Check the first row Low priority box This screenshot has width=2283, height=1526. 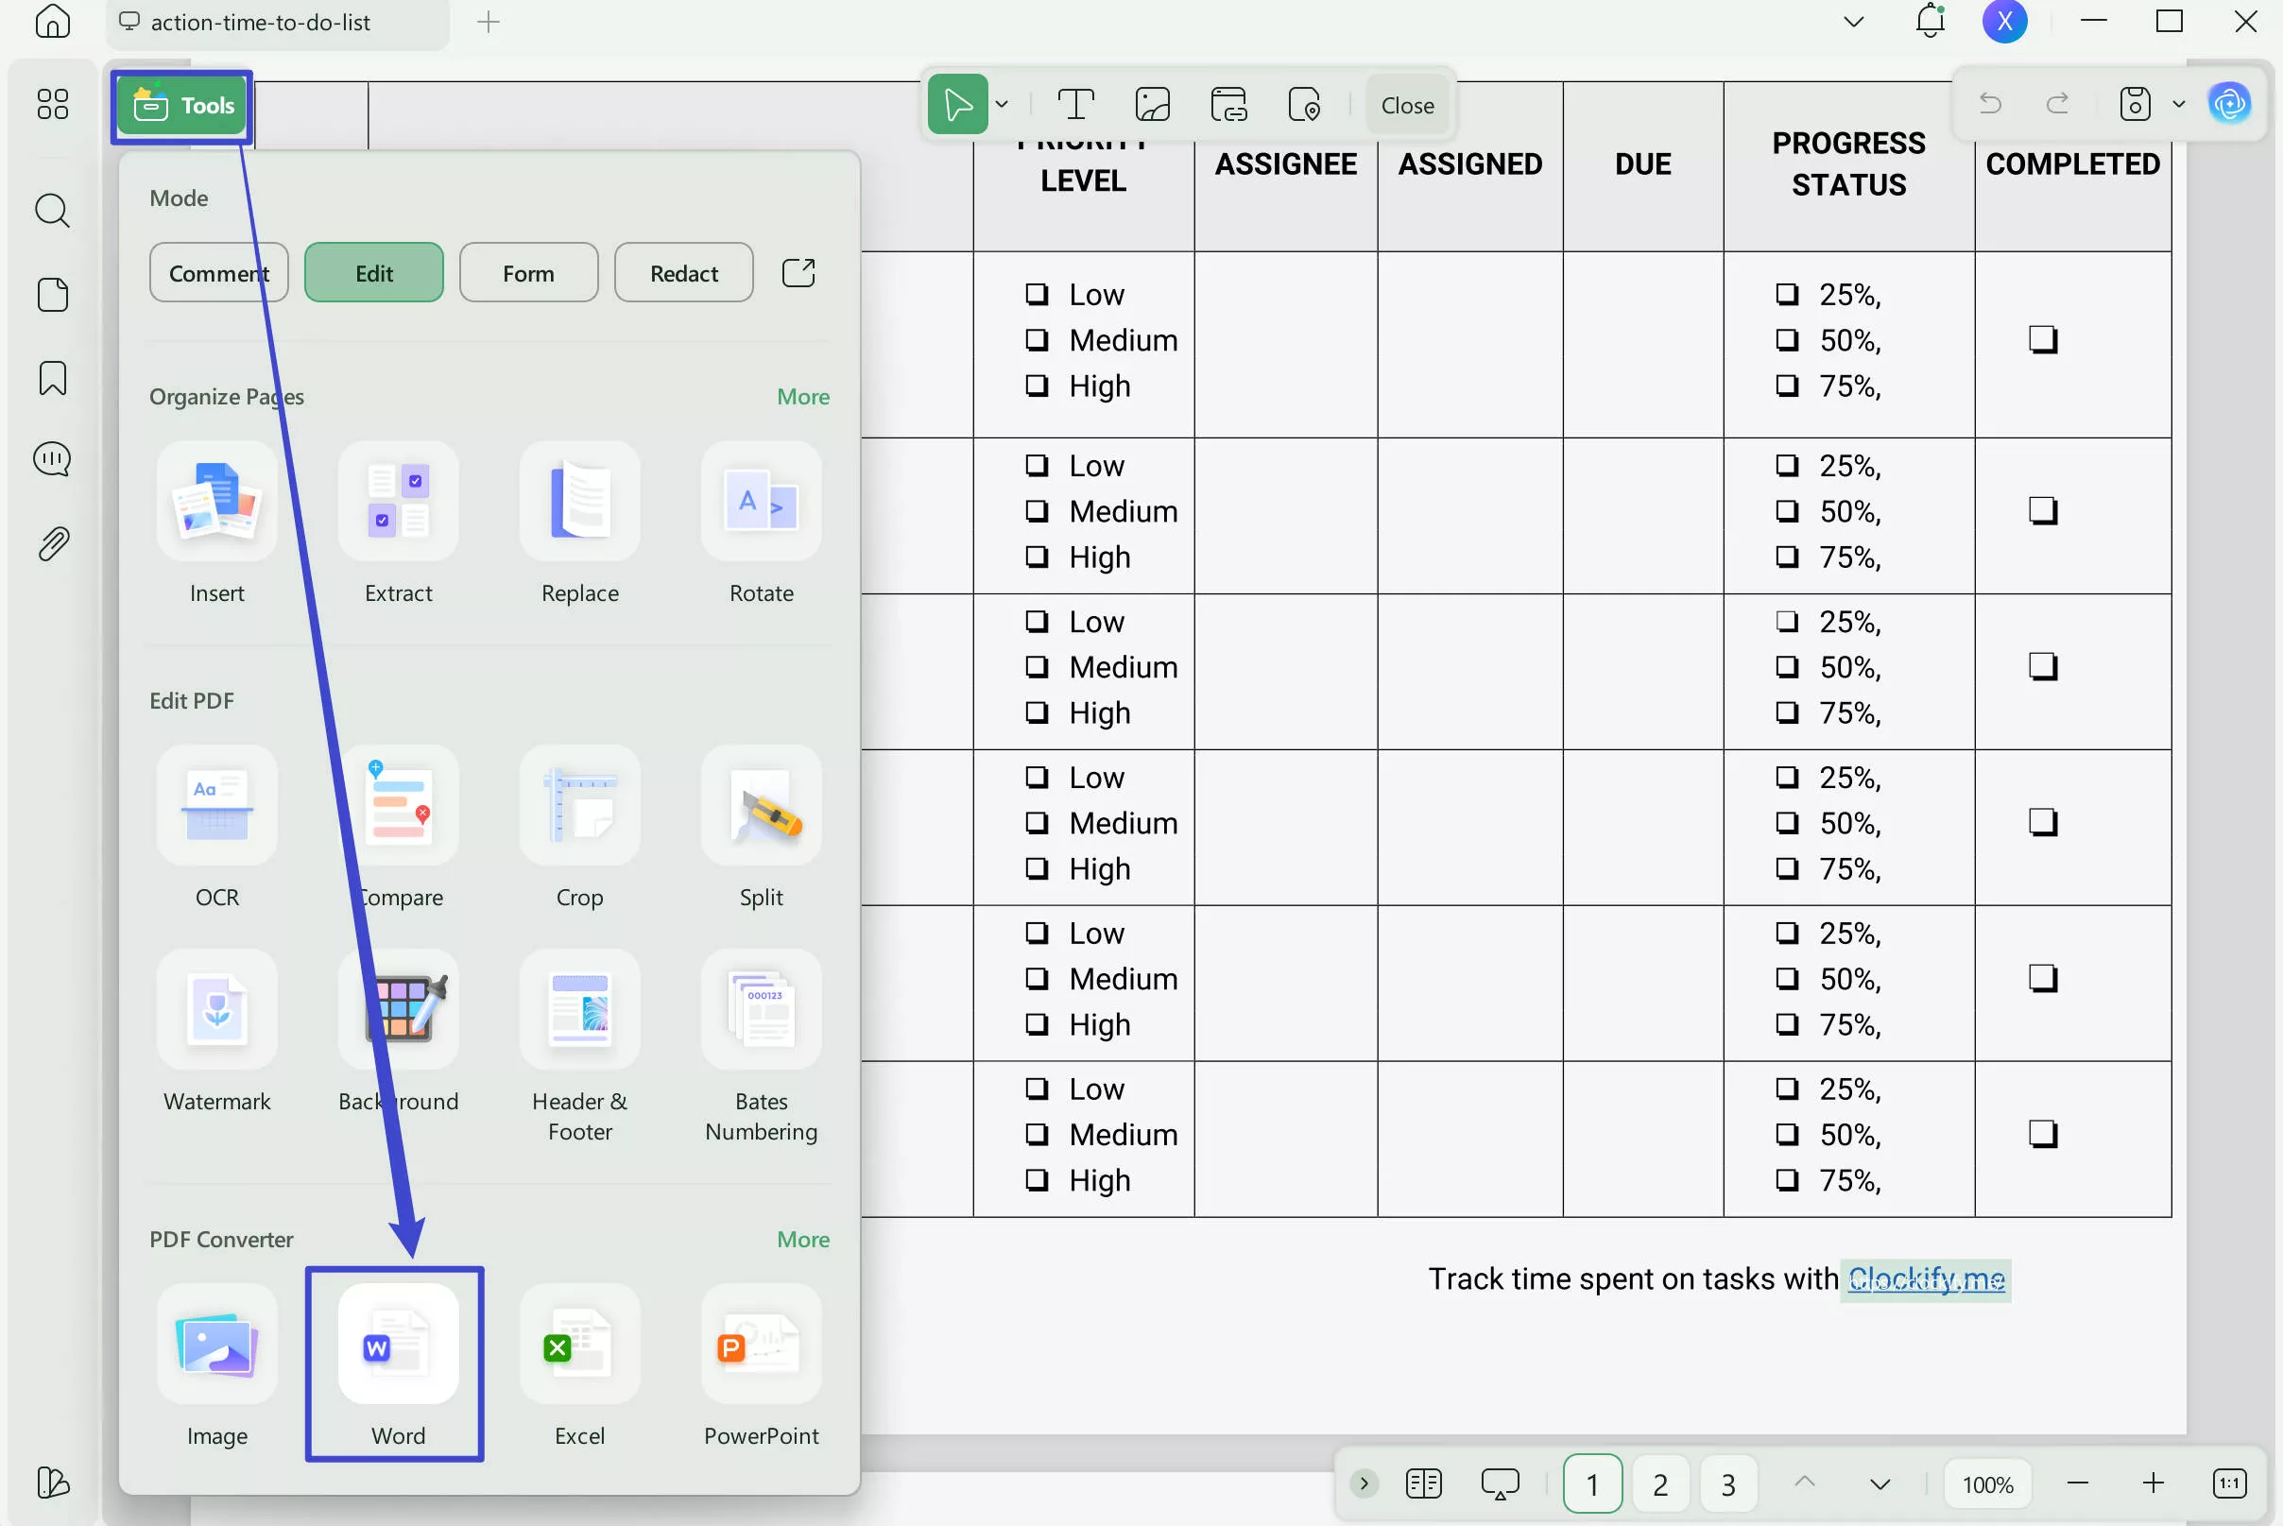[x=1038, y=294]
